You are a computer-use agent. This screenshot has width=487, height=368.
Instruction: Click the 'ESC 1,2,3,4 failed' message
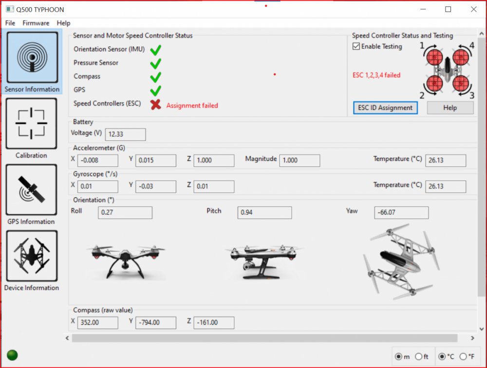376,75
